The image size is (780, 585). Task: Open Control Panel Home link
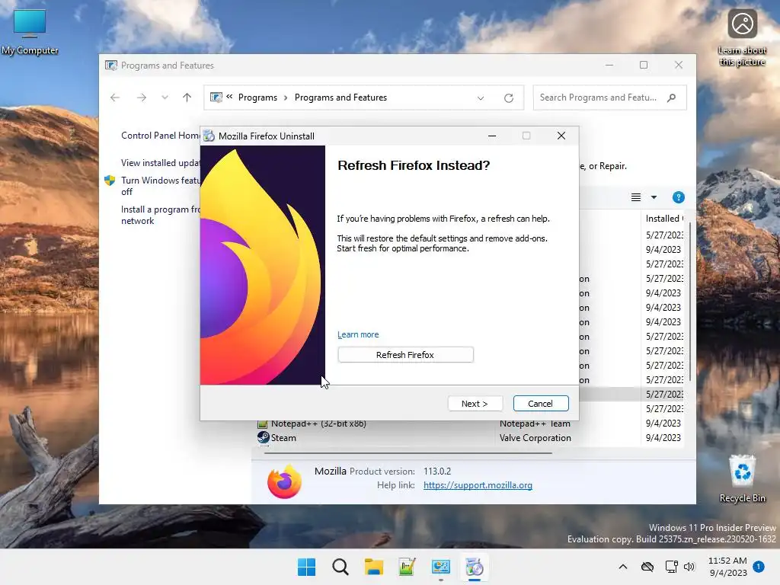point(160,136)
